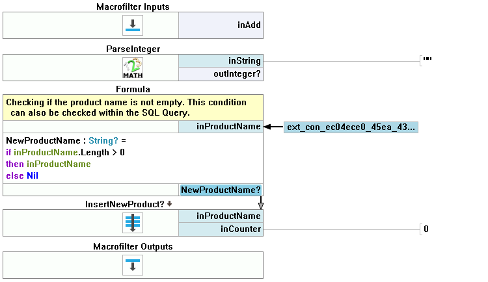The image size is (488, 282).
Task: Click the InsertNewProduct database icon
Action: coord(133,223)
